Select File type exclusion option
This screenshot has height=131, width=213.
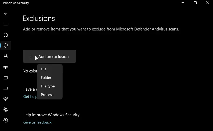click(x=48, y=86)
